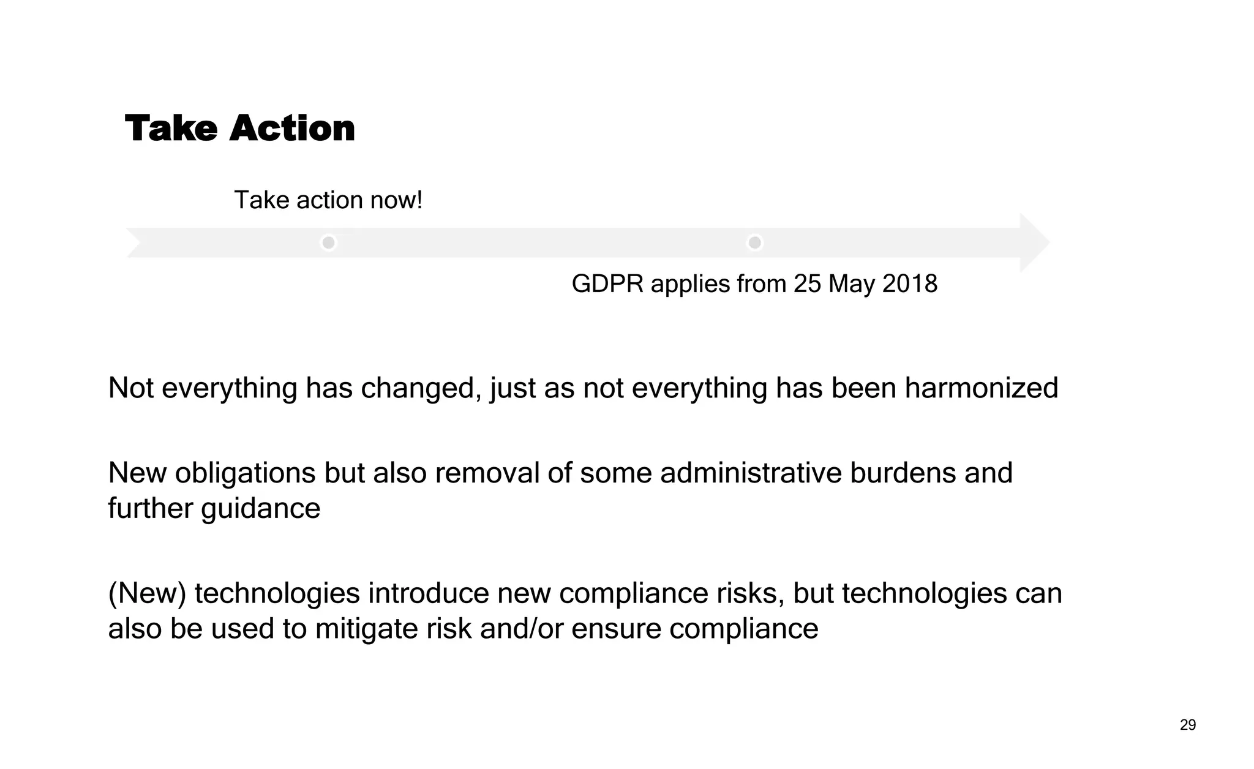The image size is (1254, 769).
Task: Click the phrase 'ensure compliance'
Action: coord(694,629)
